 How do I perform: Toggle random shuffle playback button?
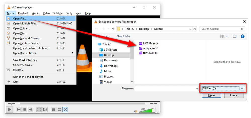[x=65, y=110]
